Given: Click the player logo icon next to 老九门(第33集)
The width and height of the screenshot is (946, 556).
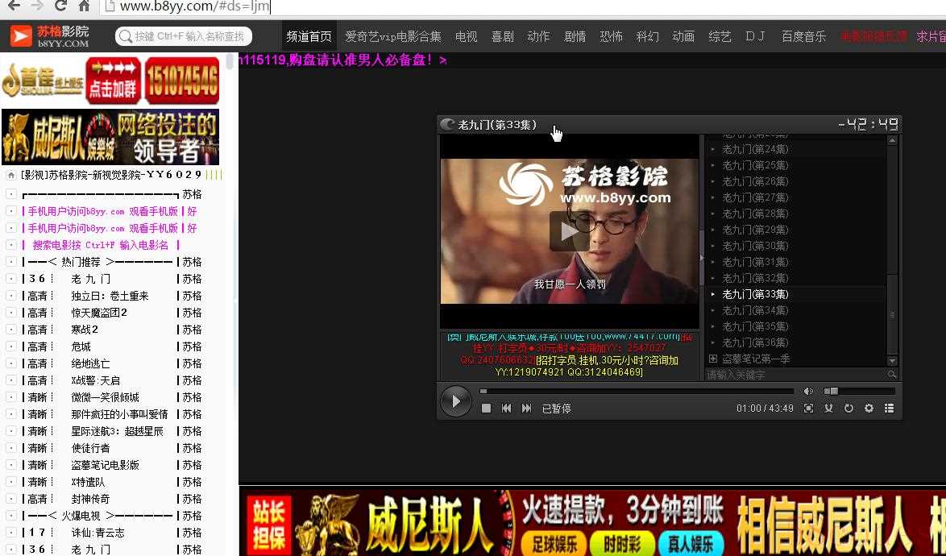Looking at the screenshot, I should pos(447,124).
